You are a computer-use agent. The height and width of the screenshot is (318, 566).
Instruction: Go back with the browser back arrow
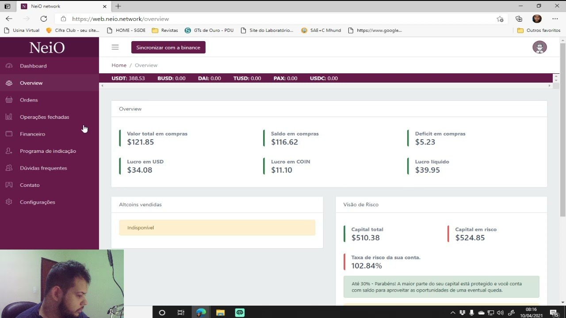point(9,19)
